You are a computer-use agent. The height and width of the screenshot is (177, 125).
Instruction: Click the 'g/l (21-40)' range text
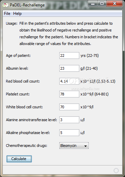pos(89,68)
